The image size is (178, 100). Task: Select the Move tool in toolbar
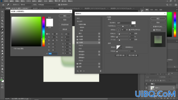pyautogui.click(x=2, y=12)
